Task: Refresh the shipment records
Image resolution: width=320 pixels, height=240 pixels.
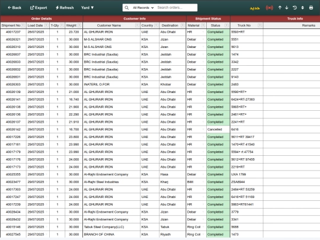Action: tap(65, 8)
